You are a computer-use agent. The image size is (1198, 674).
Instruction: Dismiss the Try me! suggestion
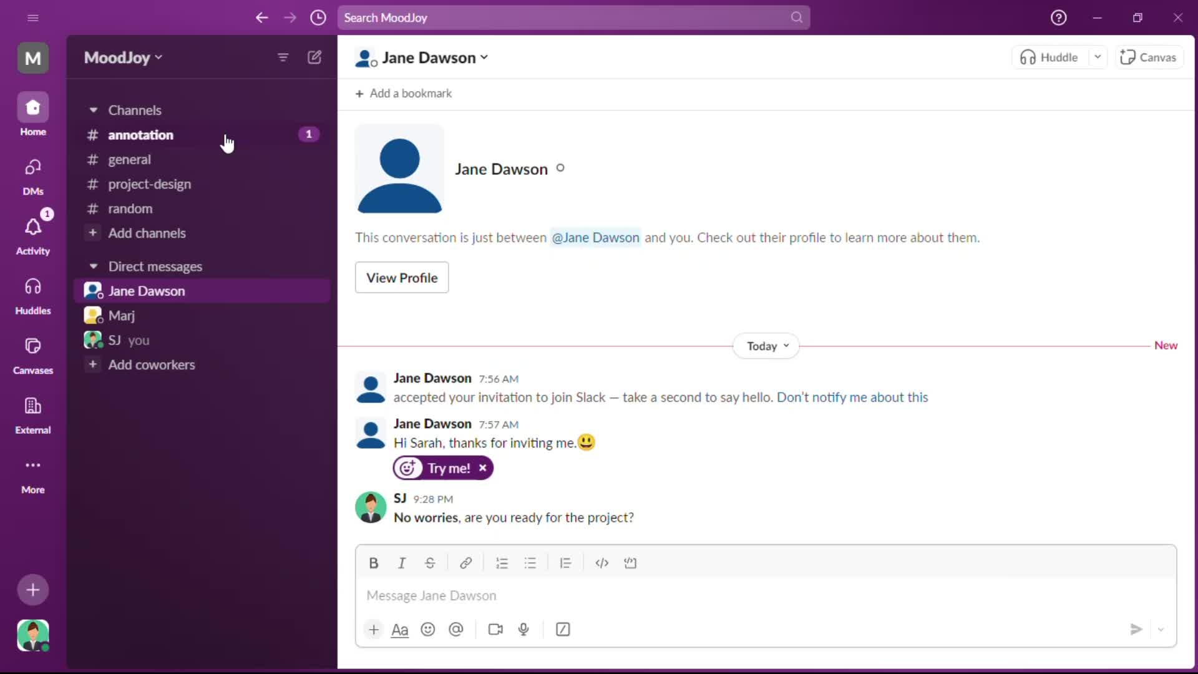pyautogui.click(x=482, y=468)
